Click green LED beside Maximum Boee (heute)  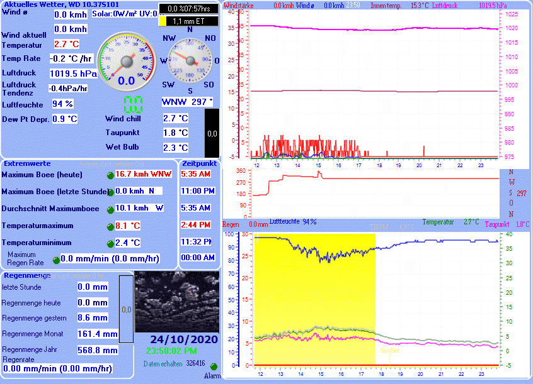click(110, 175)
